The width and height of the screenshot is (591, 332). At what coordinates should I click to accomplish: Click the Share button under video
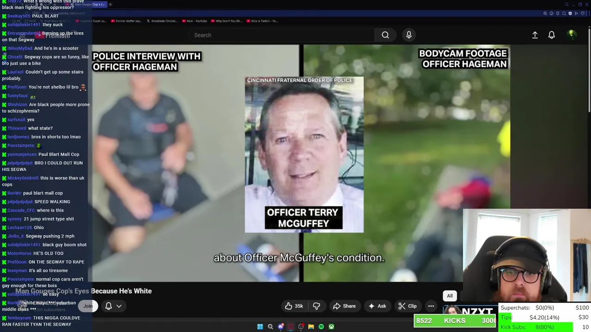pyautogui.click(x=344, y=306)
